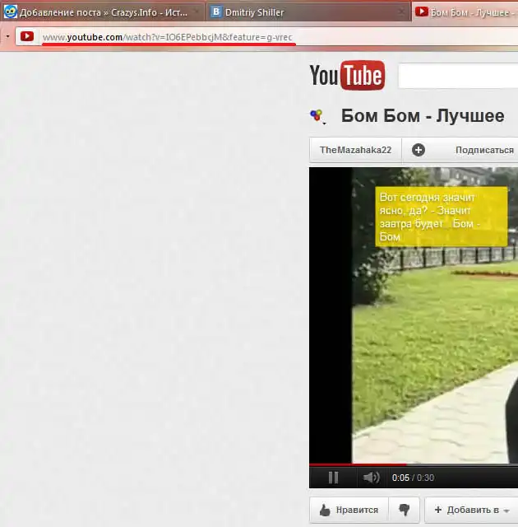Click the YouTube logo

346,76
